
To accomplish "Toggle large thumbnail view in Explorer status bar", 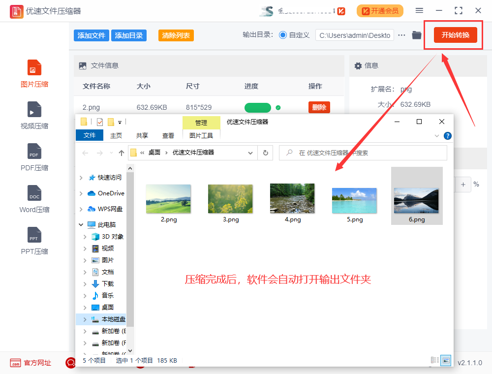I will [x=446, y=360].
